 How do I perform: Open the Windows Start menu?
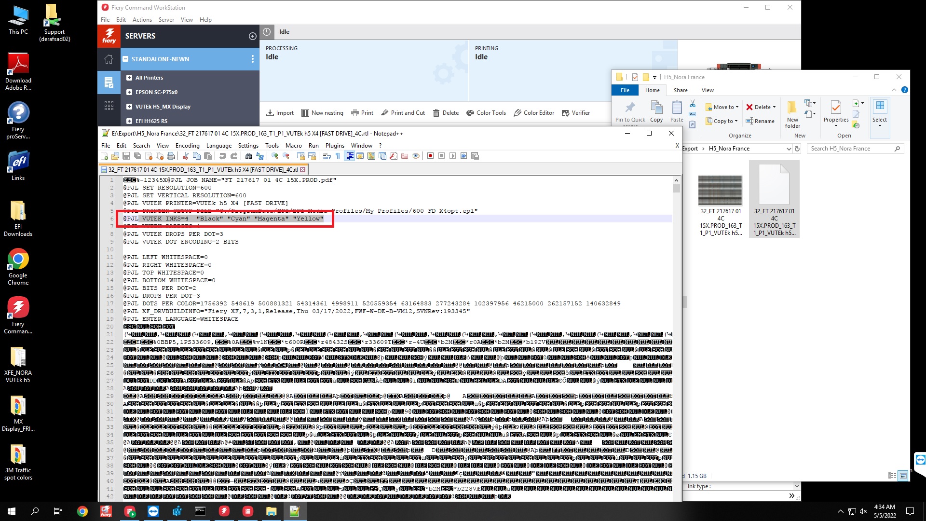(12, 511)
